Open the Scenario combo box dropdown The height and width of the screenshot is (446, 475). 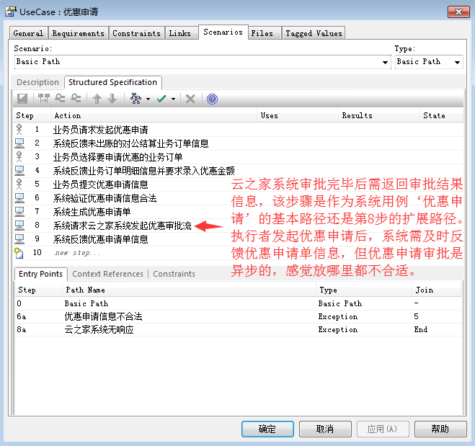coord(385,63)
